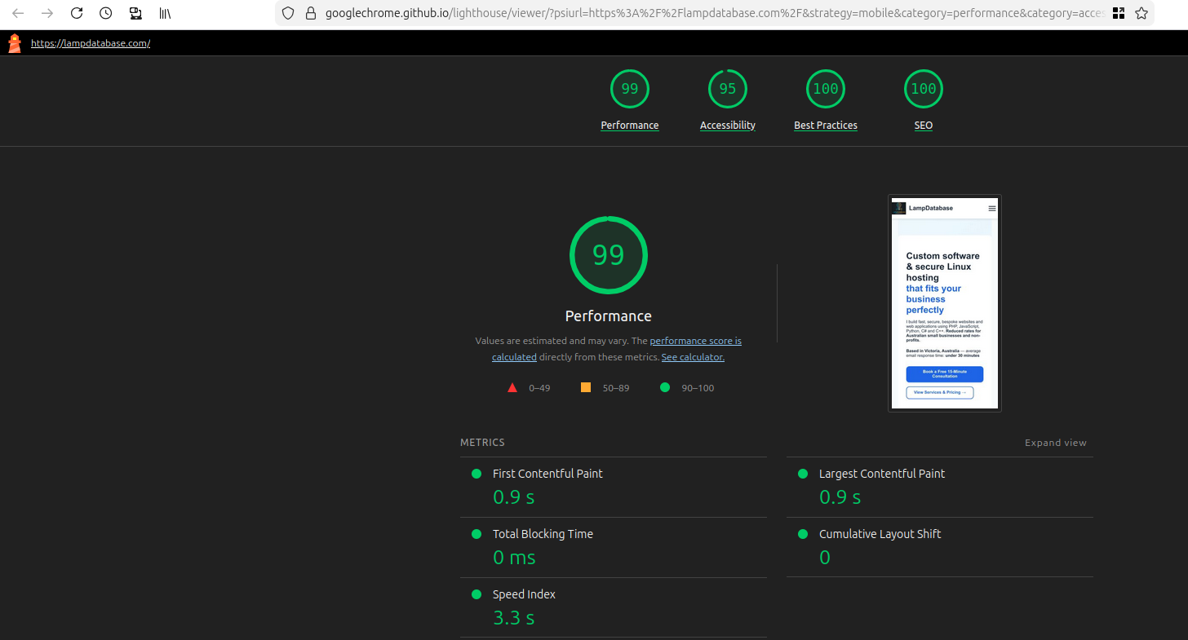Open browser history clock icon
The image size is (1188, 640).
point(105,13)
